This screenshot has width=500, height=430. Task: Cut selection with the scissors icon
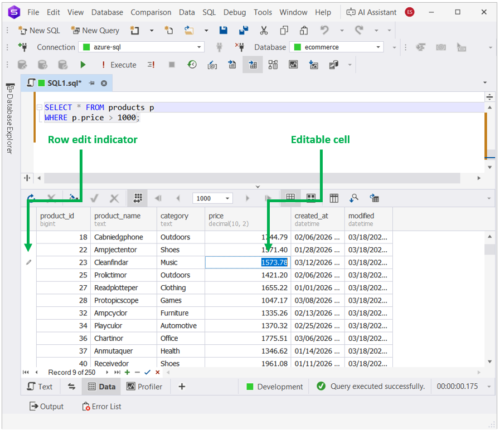[264, 31]
